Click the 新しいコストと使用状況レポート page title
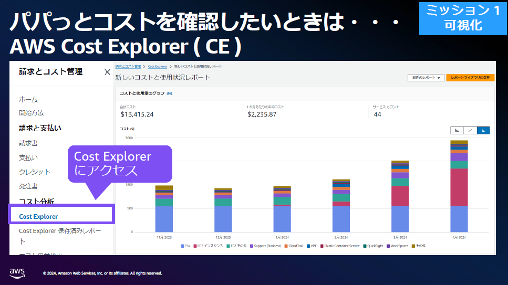Viewport: 508px width, 285px height. pos(163,77)
